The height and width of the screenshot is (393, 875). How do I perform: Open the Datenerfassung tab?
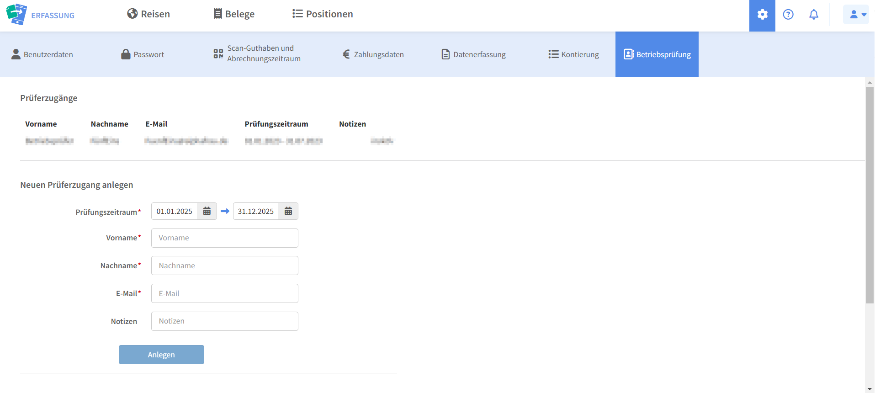[x=473, y=54]
